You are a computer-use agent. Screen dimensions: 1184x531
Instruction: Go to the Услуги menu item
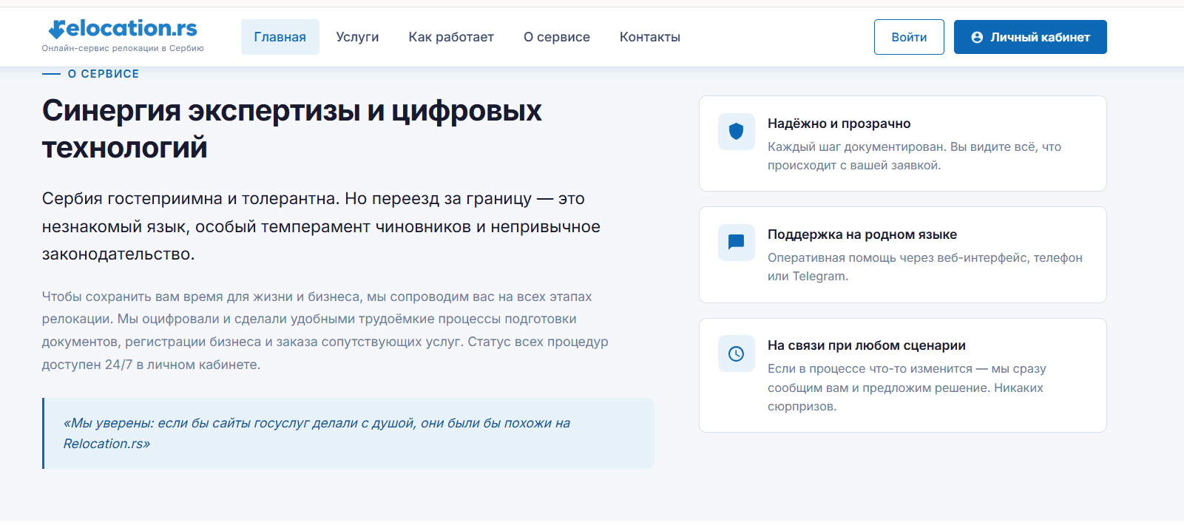tap(357, 37)
